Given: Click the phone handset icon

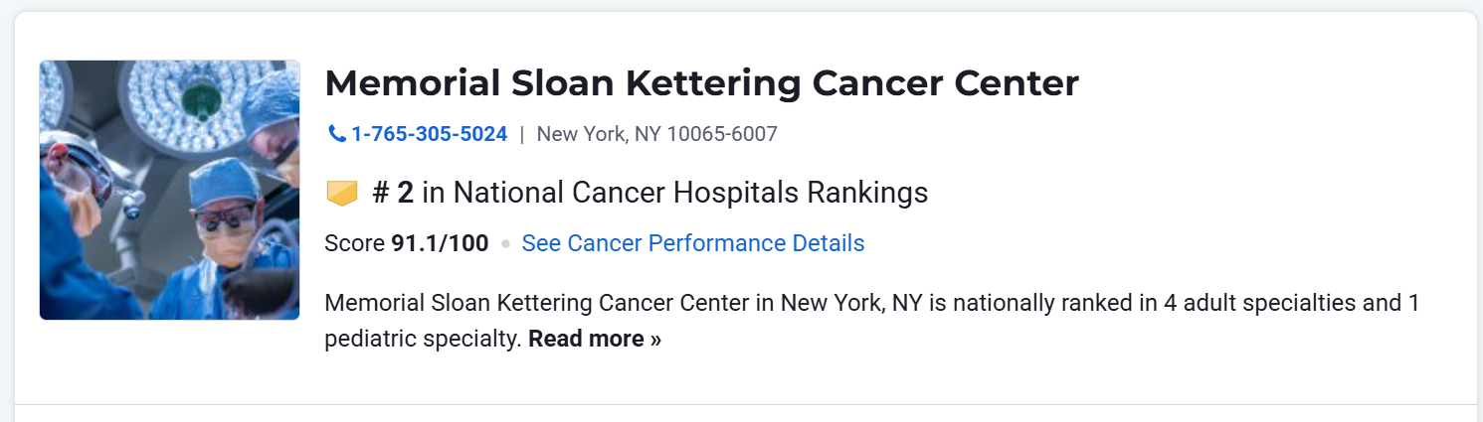Looking at the screenshot, I should coord(337,134).
